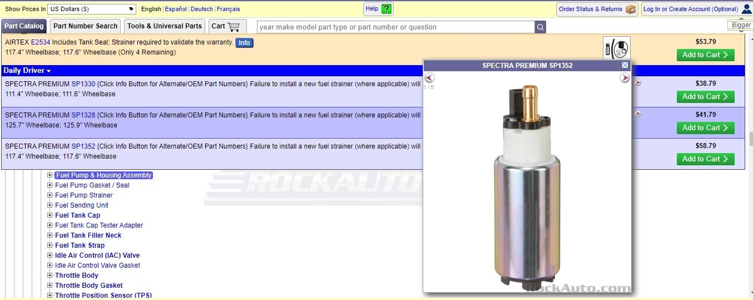Switch to Part Catalog tab
753x300 pixels.
pos(24,26)
